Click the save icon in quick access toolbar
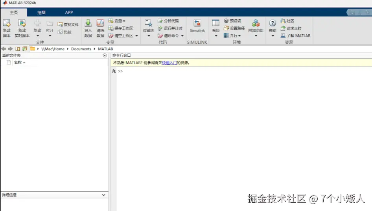Image resolution: width=372 pixels, height=211 pixels. point(353,12)
